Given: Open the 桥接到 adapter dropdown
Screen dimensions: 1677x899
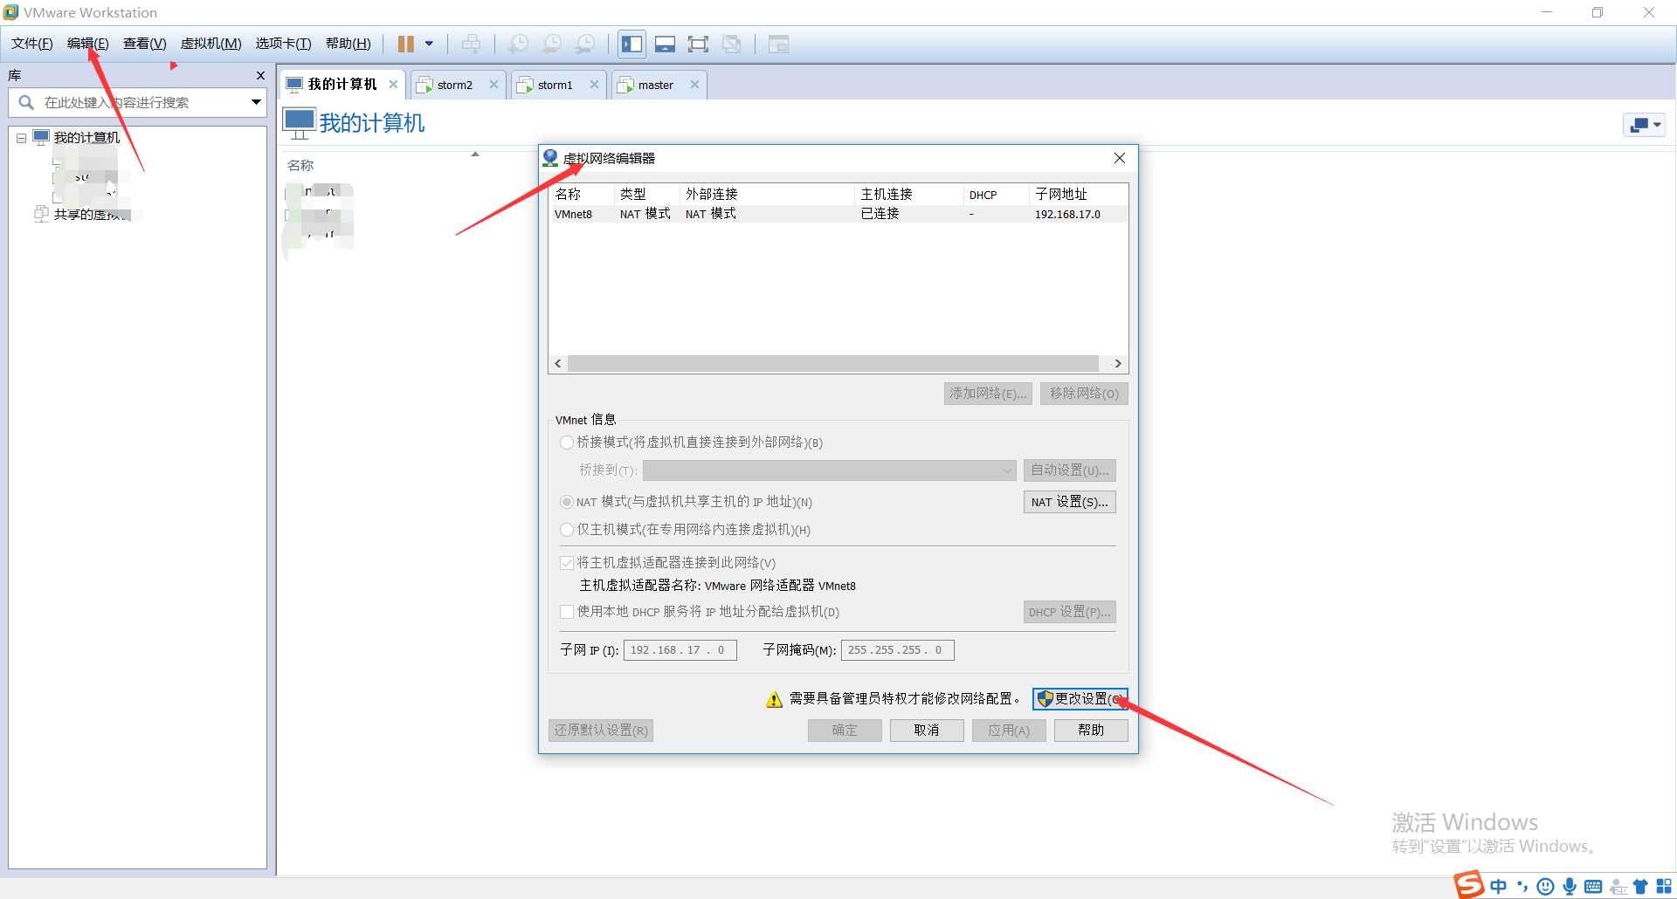Looking at the screenshot, I should coord(829,470).
